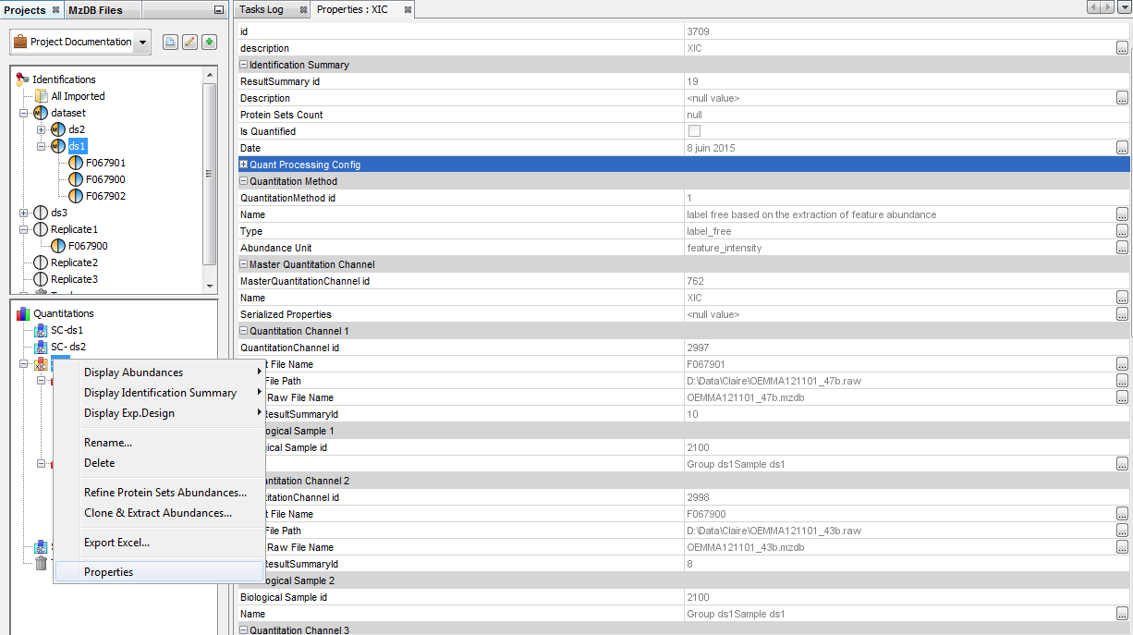Collapse the Identification Summary section
1133x635 pixels.
(x=244, y=65)
